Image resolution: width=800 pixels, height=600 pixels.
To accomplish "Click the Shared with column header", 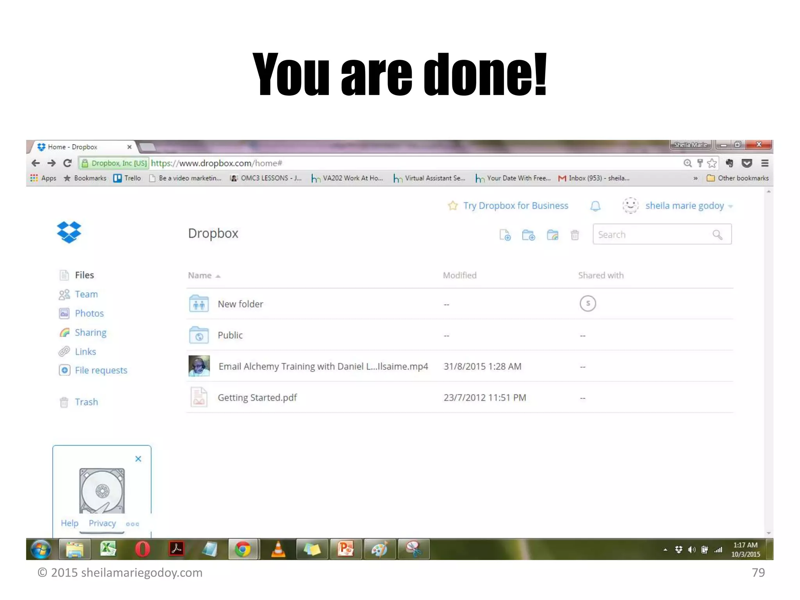I will 601,275.
